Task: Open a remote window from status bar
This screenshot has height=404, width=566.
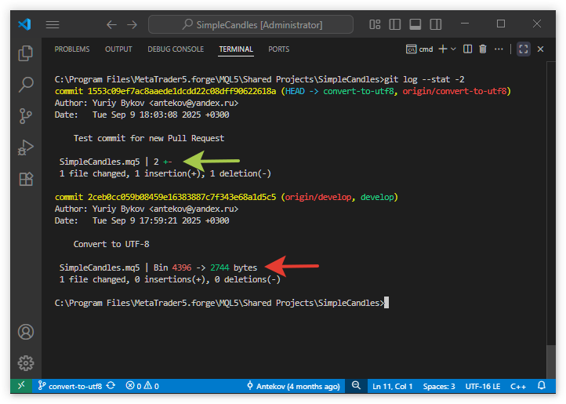Action: (x=21, y=386)
